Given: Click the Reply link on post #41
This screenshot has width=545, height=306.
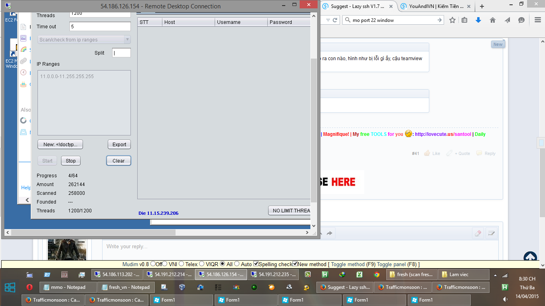Looking at the screenshot, I should pyautogui.click(x=486, y=153).
